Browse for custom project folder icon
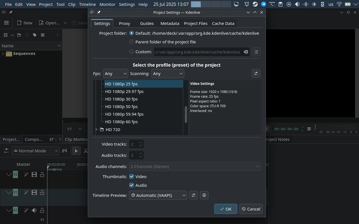Image resolution: width=359 pixels, height=224 pixels. click(x=256, y=52)
